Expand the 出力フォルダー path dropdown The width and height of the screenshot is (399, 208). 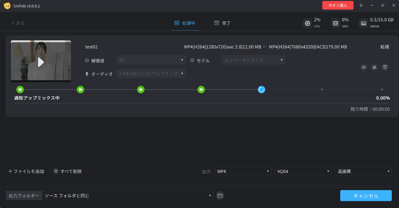(x=127, y=196)
